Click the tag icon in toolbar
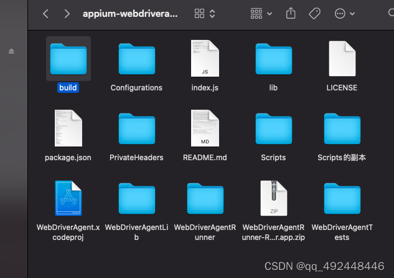Image resolution: width=394 pixels, height=278 pixels. pyautogui.click(x=314, y=13)
